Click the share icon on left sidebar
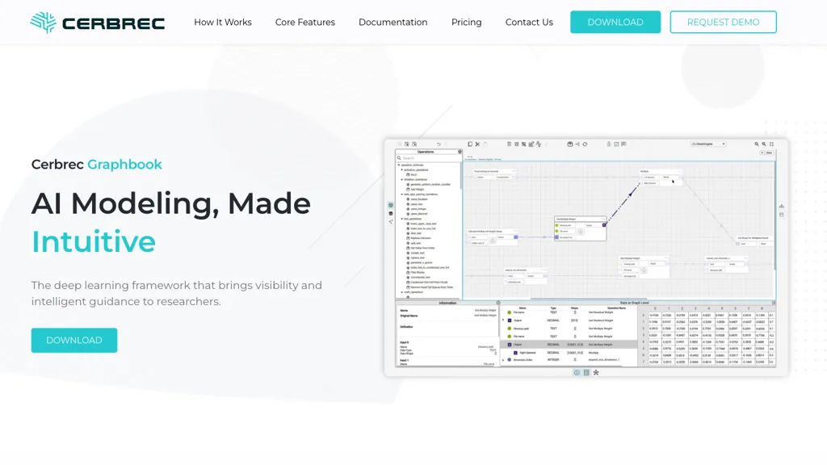 (391, 222)
